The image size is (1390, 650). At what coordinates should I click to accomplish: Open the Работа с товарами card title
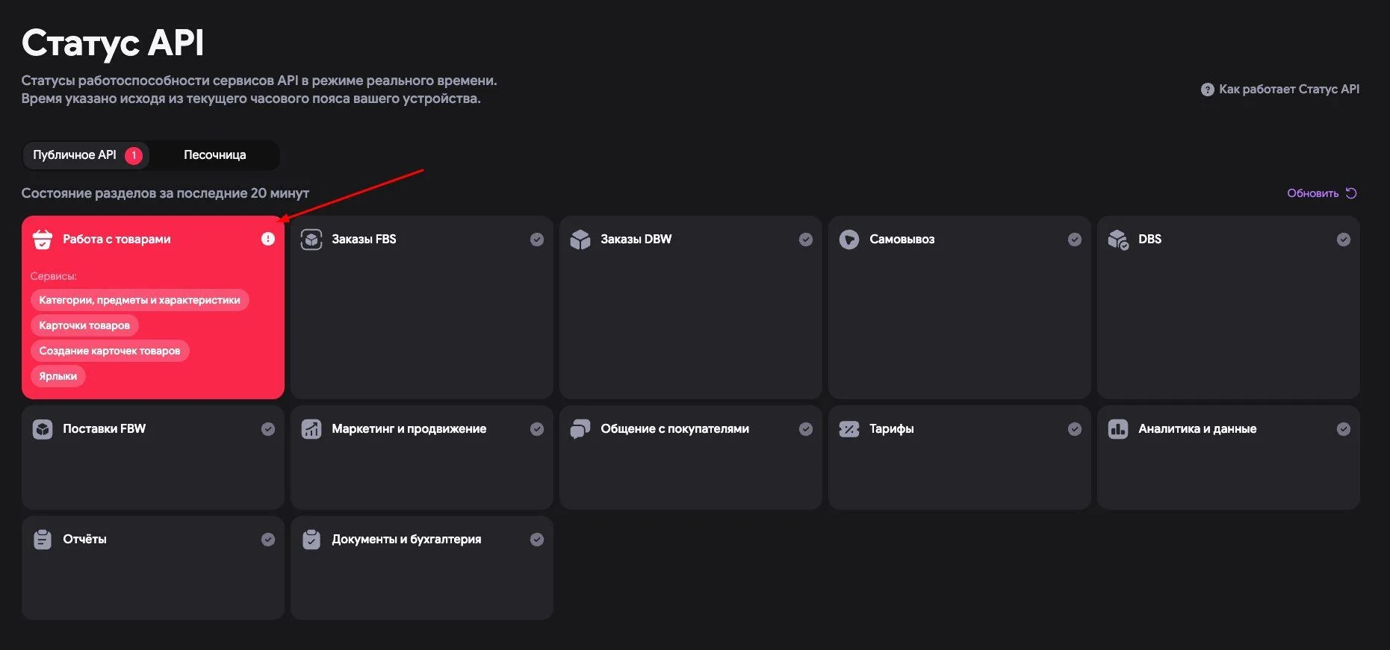[x=117, y=240]
